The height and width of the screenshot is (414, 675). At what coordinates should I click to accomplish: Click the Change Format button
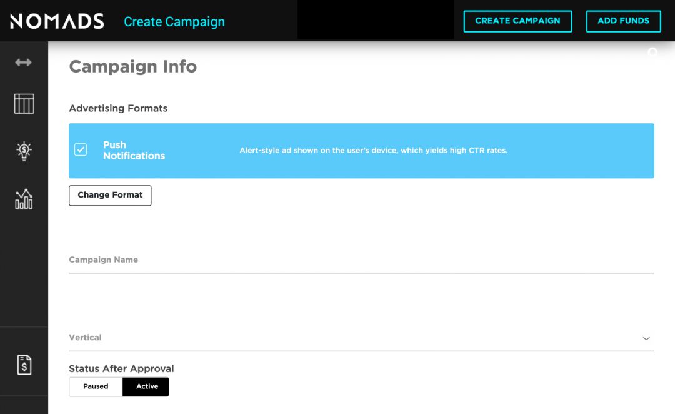[110, 195]
